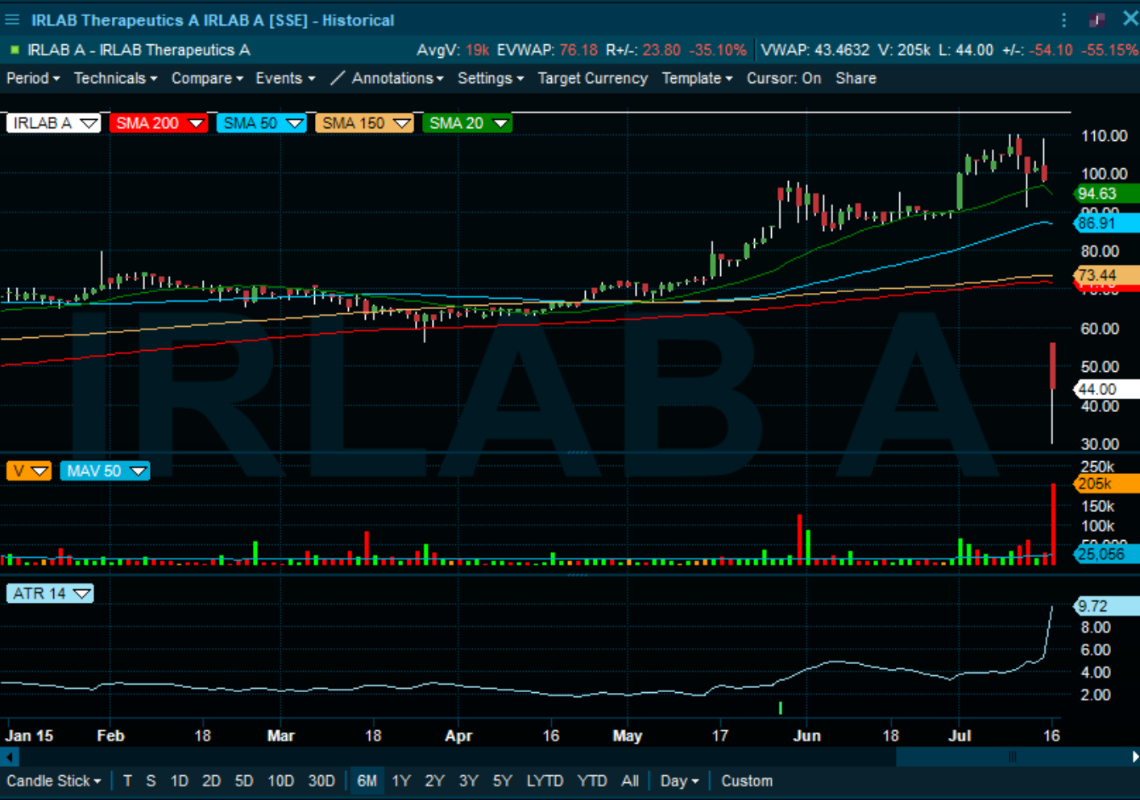Image resolution: width=1140 pixels, height=800 pixels.
Task: Select the S timeframe
Action: [x=151, y=781]
